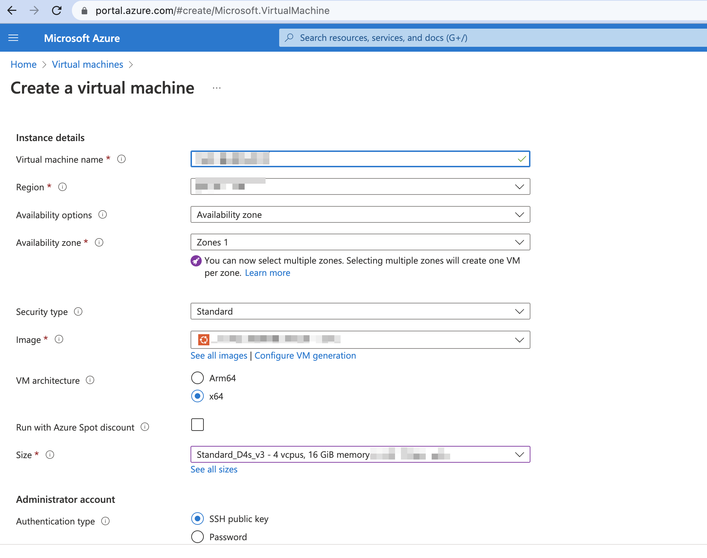Open the Size Standard_D4s_v3 dropdown
Image resolution: width=707 pixels, height=558 pixels.
(360, 454)
